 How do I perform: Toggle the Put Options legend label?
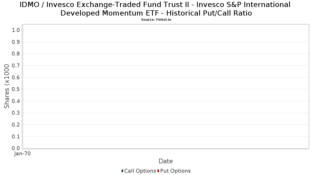(175, 171)
